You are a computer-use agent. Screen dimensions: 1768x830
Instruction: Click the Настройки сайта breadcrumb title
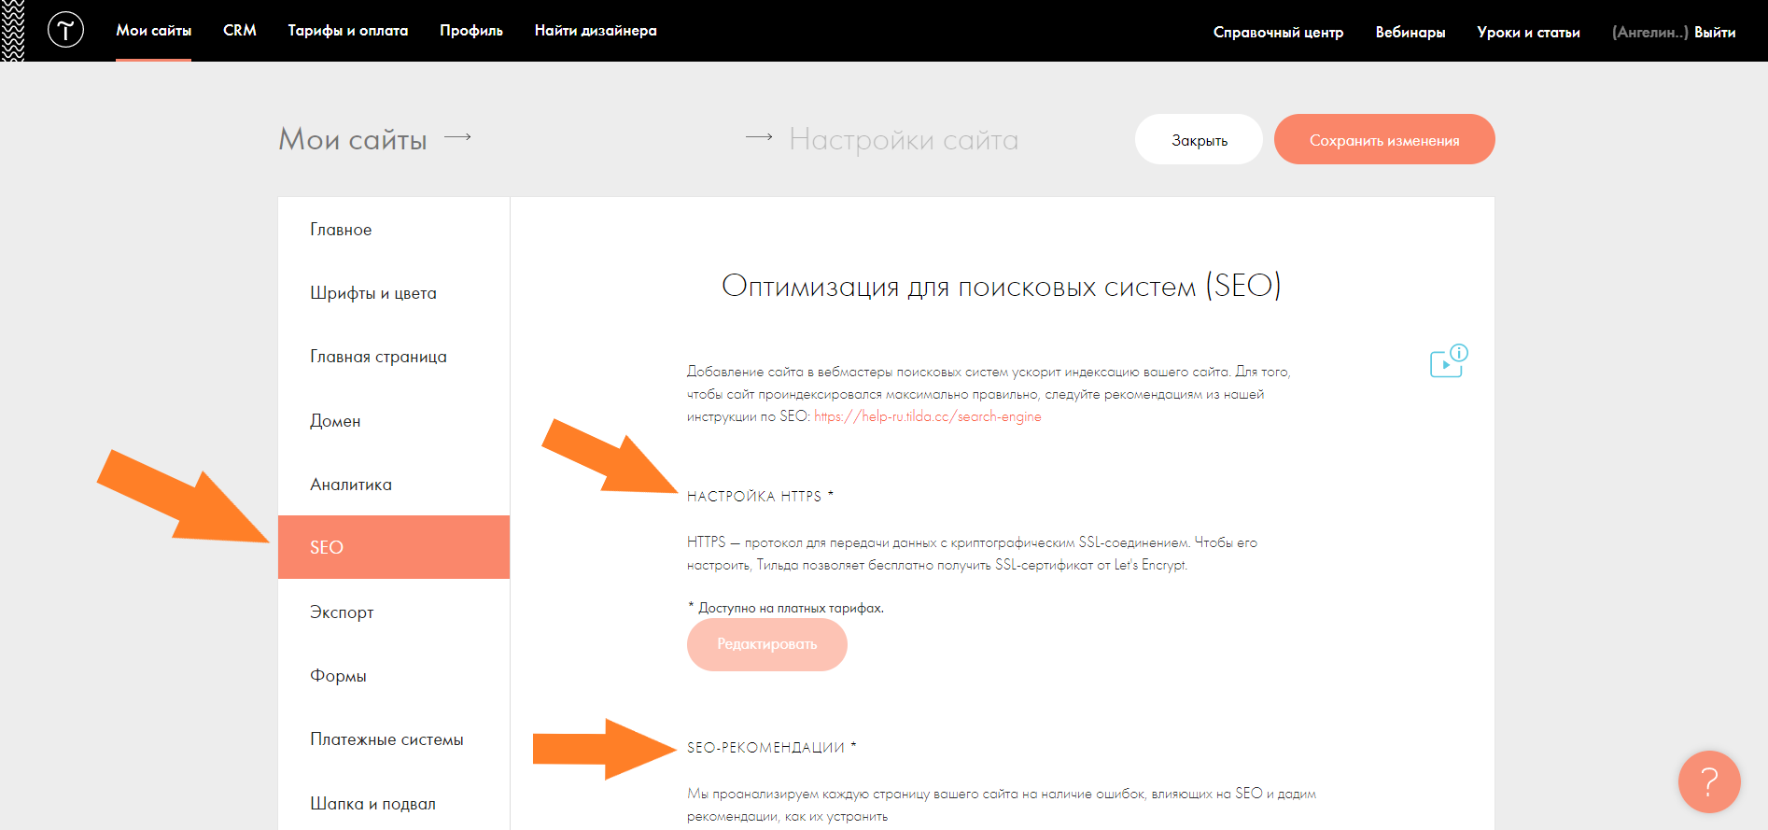click(x=904, y=139)
